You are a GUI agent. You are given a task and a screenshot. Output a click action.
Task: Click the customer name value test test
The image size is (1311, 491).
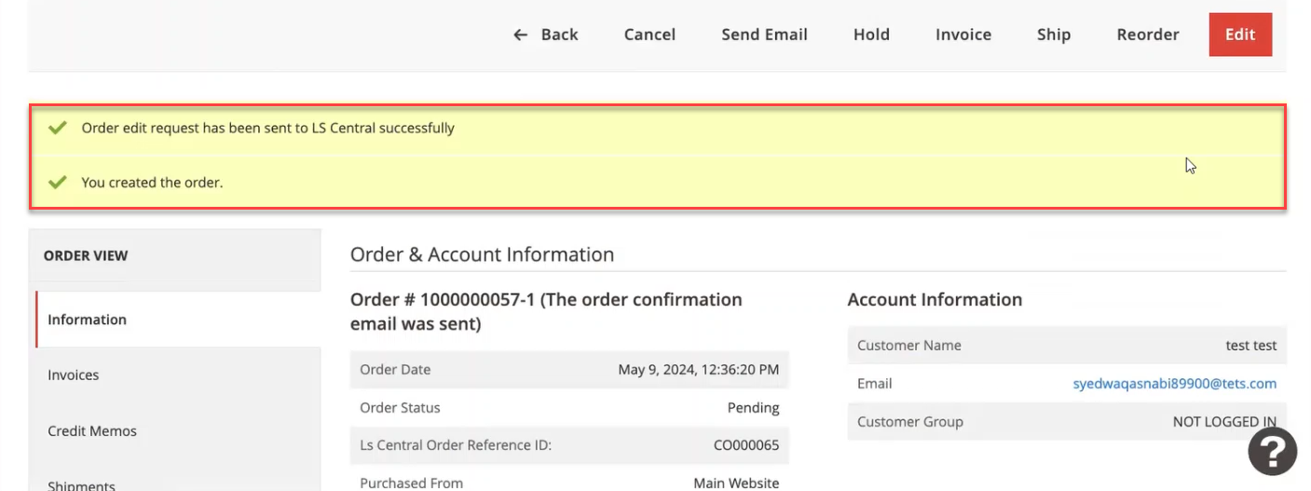(x=1250, y=346)
